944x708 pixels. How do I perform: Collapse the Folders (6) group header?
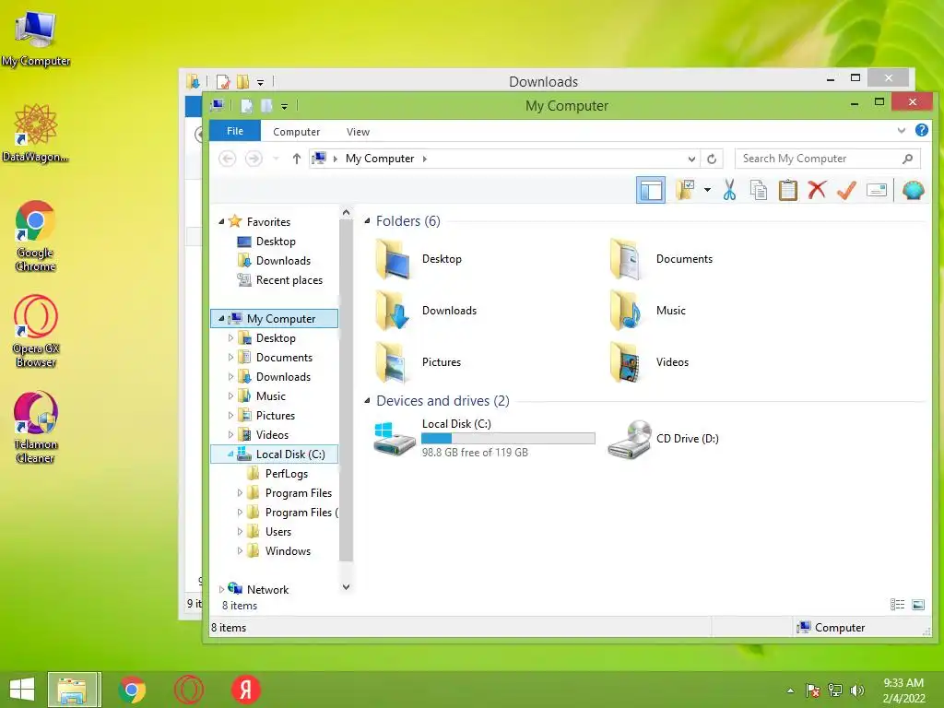coord(367,221)
